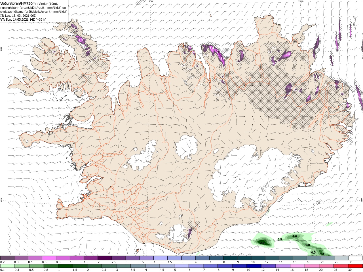This screenshot has height=272, width=363.
Task: Click the Veðurstofan/HM750m title text
Action: pos(18,3)
